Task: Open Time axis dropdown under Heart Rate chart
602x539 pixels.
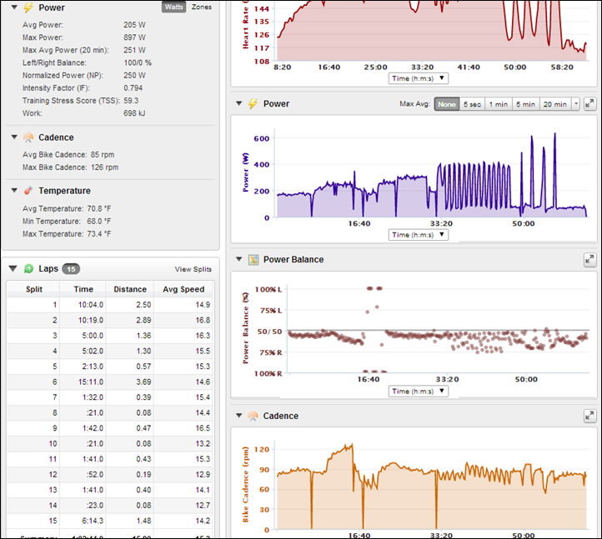Action: point(419,78)
